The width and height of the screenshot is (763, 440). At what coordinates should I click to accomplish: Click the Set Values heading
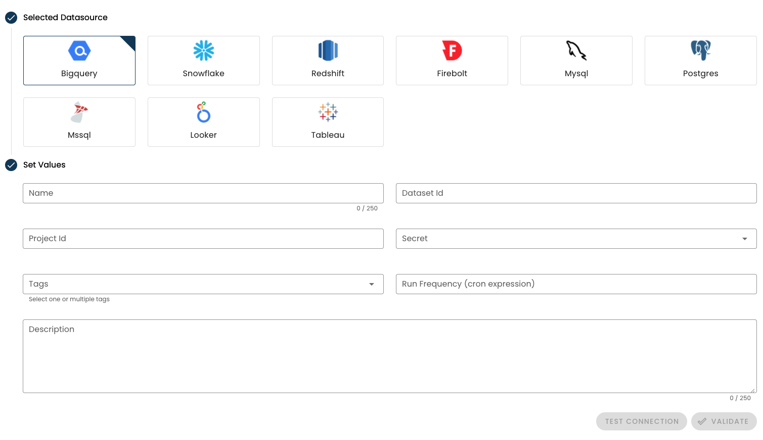(x=44, y=165)
